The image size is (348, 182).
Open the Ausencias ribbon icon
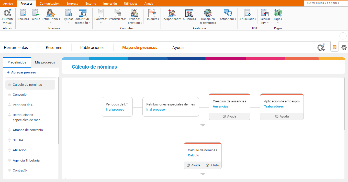click(189, 13)
